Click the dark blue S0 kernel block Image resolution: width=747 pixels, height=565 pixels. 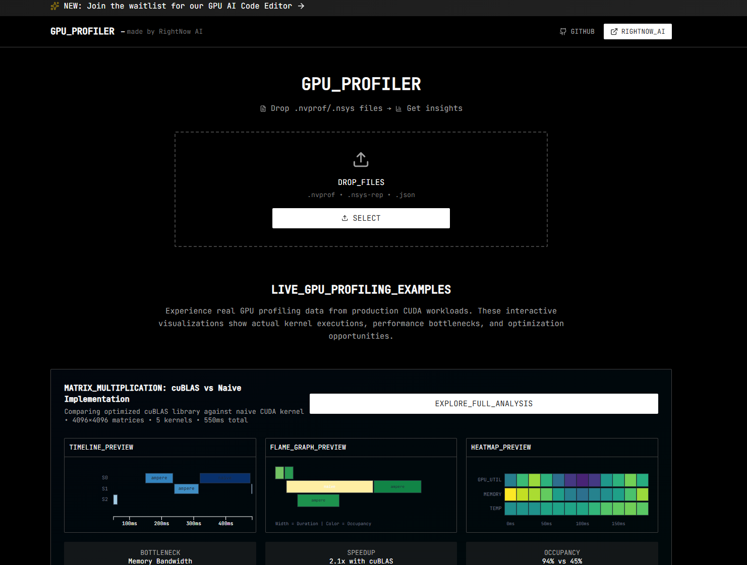tap(225, 478)
